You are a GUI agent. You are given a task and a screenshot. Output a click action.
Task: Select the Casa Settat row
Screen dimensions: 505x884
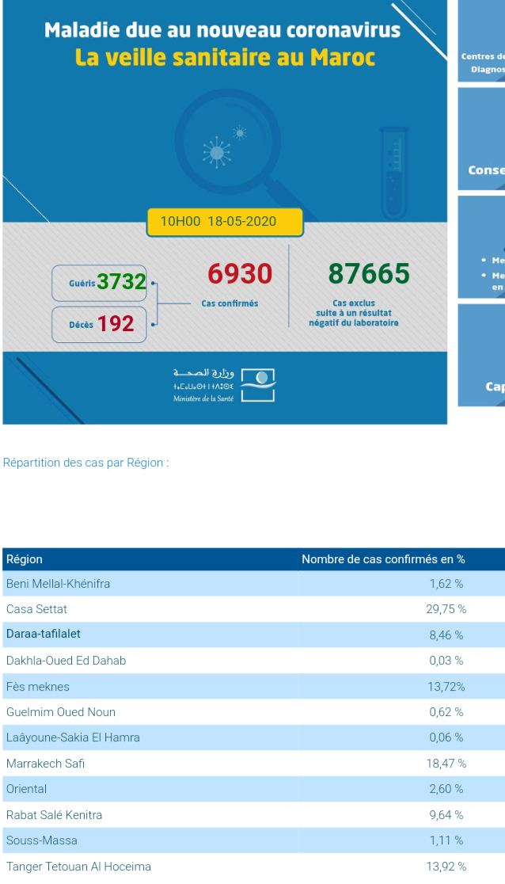tap(253, 609)
